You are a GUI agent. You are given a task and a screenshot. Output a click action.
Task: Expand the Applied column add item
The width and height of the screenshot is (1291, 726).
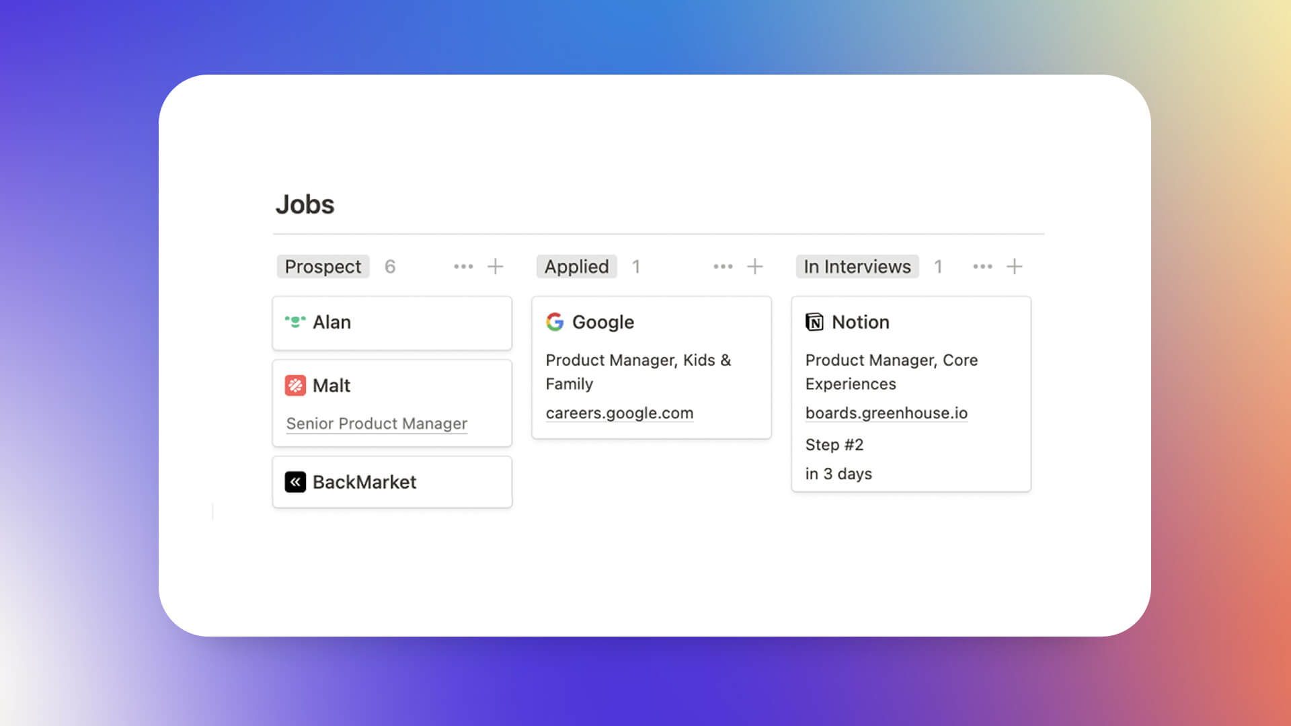pyautogui.click(x=756, y=267)
